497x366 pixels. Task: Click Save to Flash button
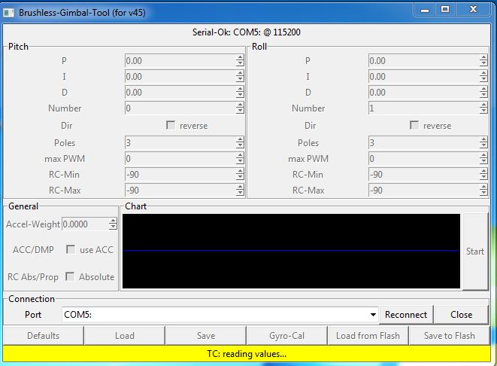pos(450,336)
